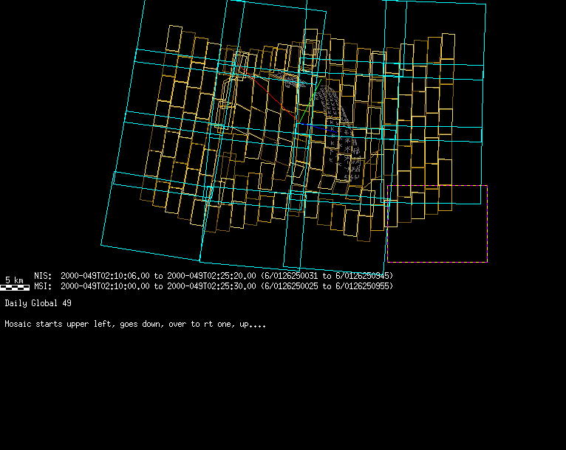The height and width of the screenshot is (450, 566).
Task: Click the NIS sequence range in parentheses
Action: coord(327,276)
